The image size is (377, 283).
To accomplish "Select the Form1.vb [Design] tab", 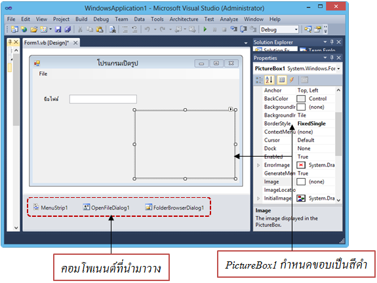I will pyautogui.click(x=47, y=43).
